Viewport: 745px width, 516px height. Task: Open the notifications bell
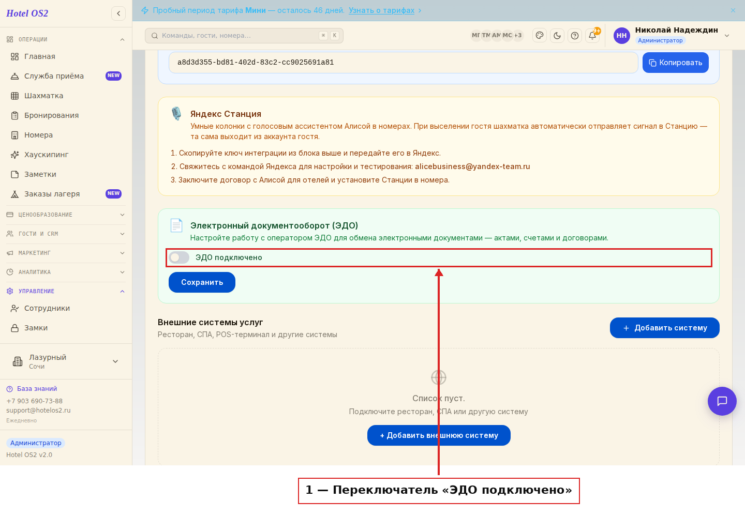point(592,36)
